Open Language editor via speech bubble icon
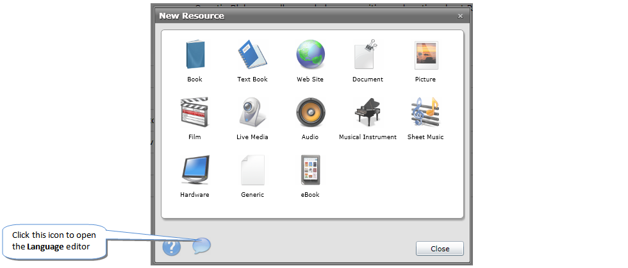Image resolution: width=628 pixels, height=268 pixels. pos(201,246)
